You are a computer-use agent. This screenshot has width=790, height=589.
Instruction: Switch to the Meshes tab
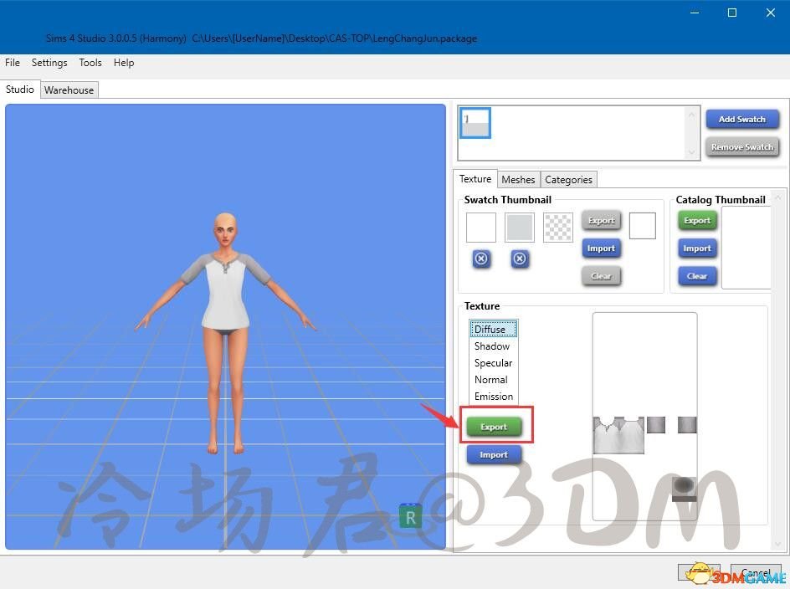[x=518, y=180]
